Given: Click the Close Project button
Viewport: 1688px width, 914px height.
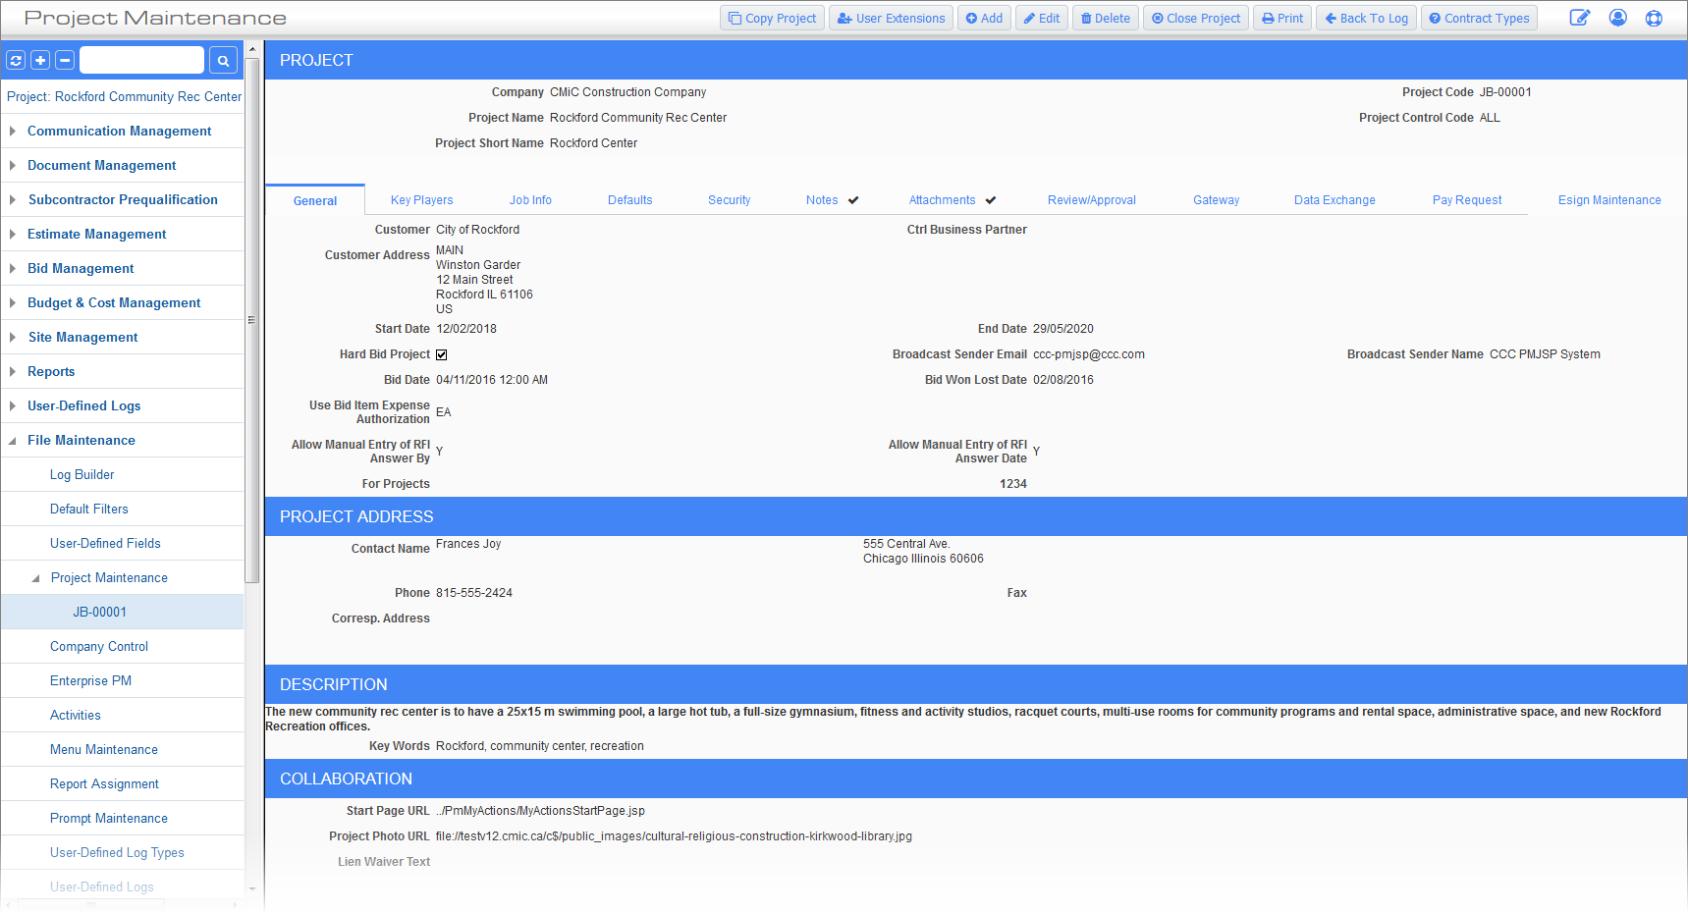Looking at the screenshot, I should [1195, 17].
